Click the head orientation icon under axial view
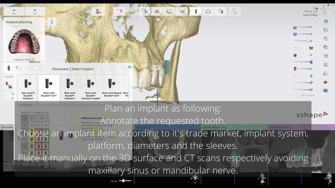335x188 pixels. tap(195, 179)
